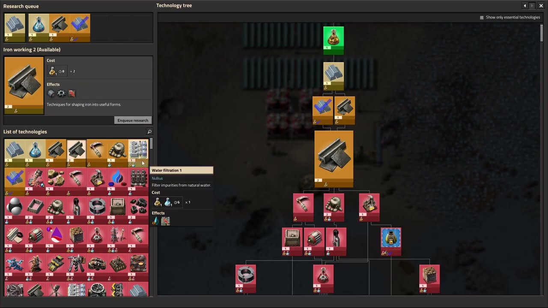The height and width of the screenshot is (308, 548).
Task: Click small iron plate node in tree
Action: coord(345,110)
